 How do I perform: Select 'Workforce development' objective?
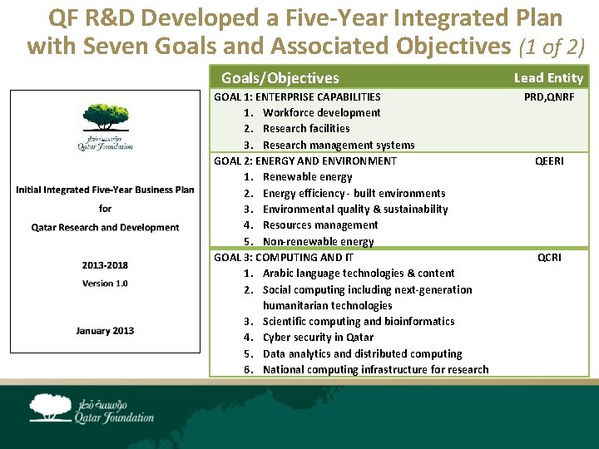[x=321, y=113]
